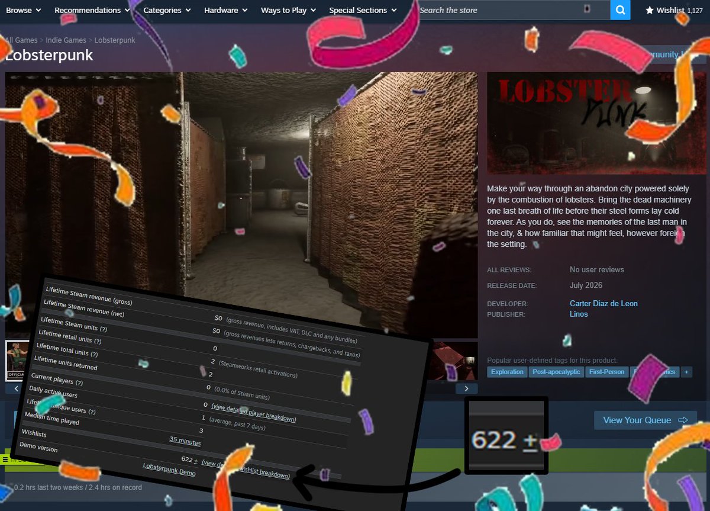
Task: Open the Lobsterpunk Demo link
Action: 169,470
